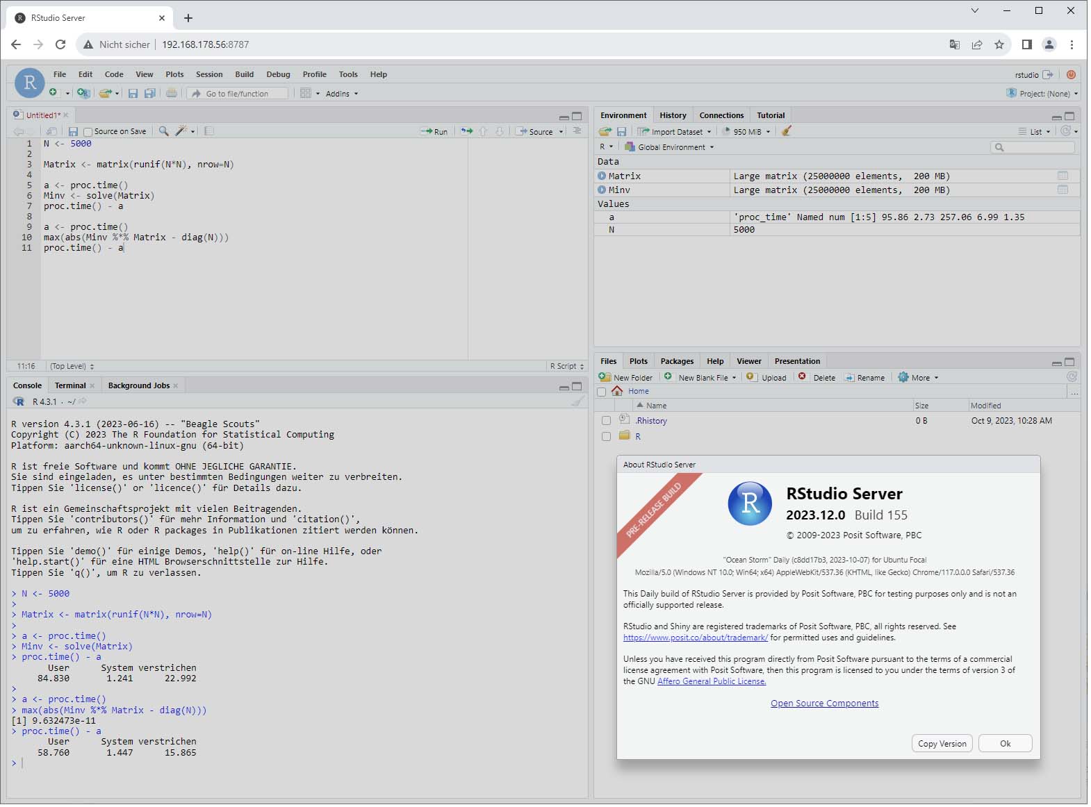Screen dimensions: 1091x807
Task: Click the Delete icon in the Files pane
Action: click(x=802, y=377)
